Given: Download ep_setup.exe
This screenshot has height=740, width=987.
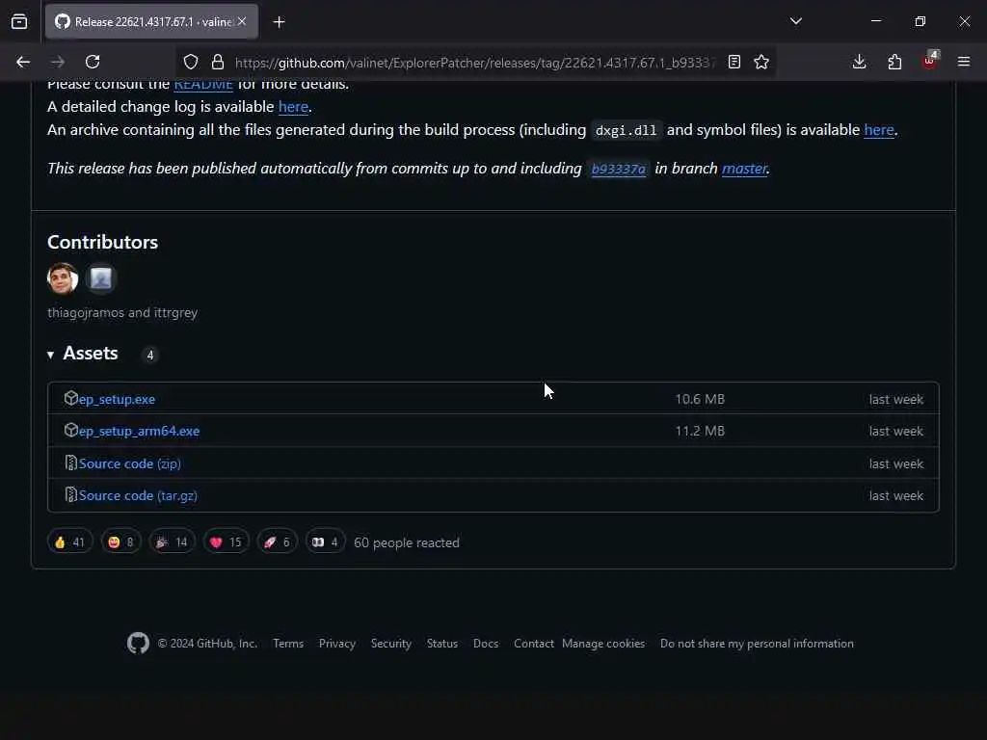Looking at the screenshot, I should click(117, 399).
